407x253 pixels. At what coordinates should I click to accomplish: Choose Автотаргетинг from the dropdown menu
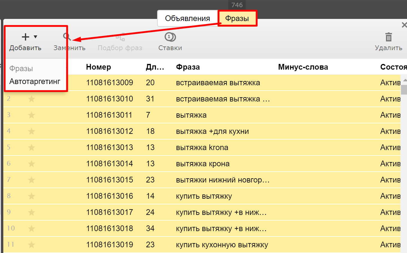point(35,81)
